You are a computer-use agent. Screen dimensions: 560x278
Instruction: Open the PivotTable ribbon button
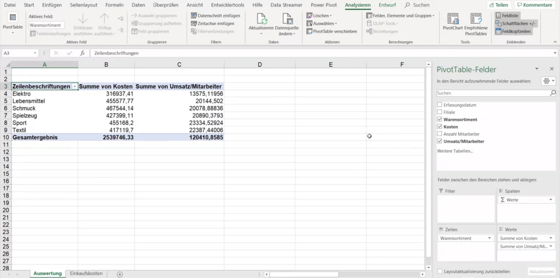[13, 23]
